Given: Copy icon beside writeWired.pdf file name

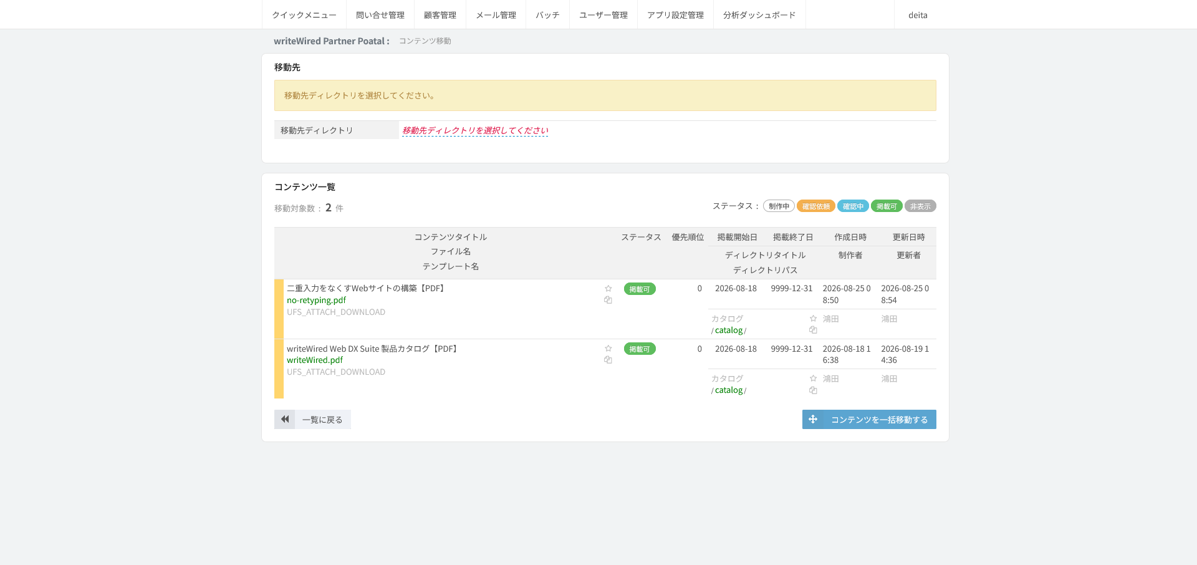Looking at the screenshot, I should (608, 360).
